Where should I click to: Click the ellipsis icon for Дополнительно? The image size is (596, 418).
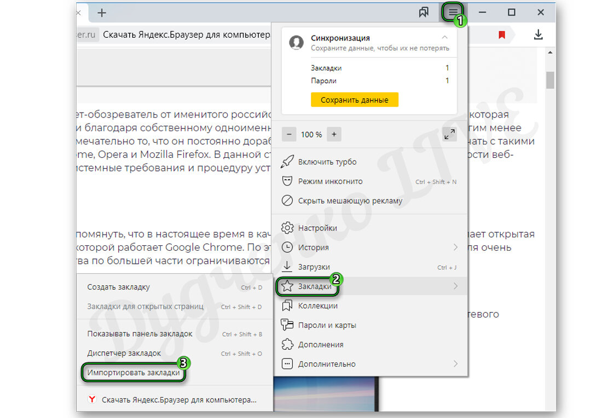tap(287, 364)
